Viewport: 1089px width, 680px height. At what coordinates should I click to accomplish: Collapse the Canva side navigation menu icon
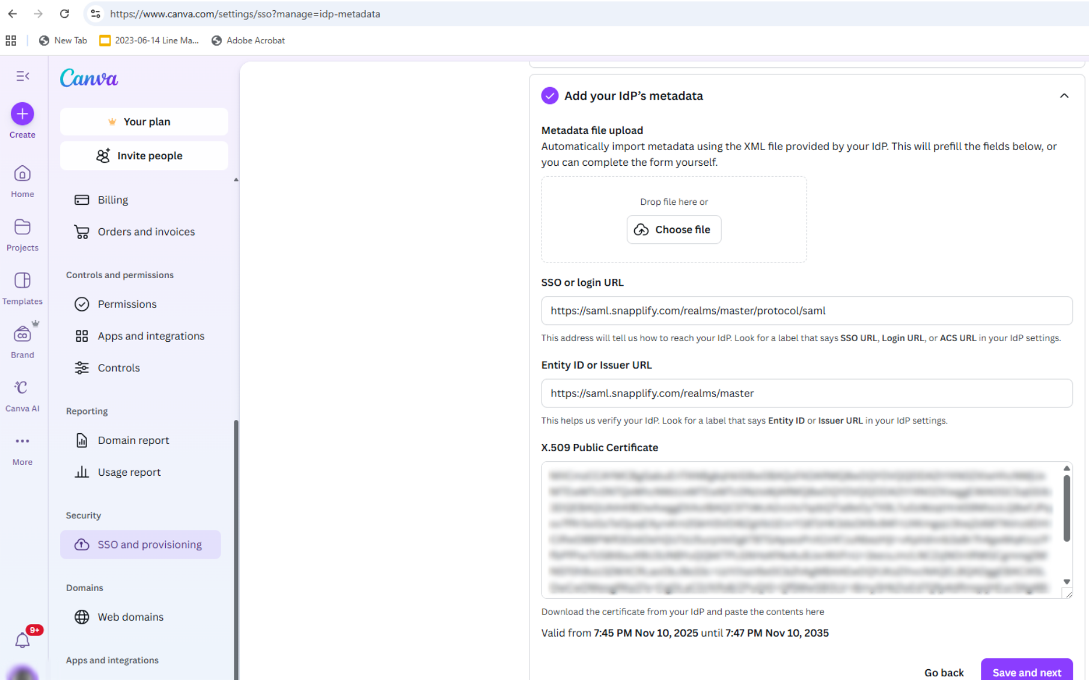[23, 76]
